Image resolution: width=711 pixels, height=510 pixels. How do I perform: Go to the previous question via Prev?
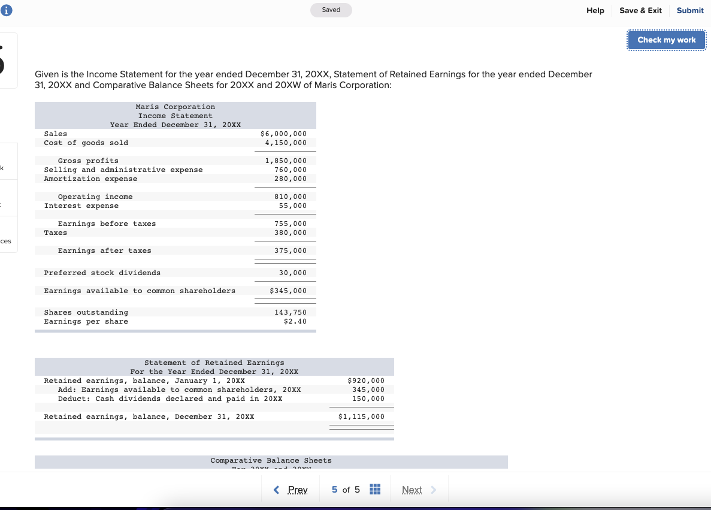click(x=296, y=490)
